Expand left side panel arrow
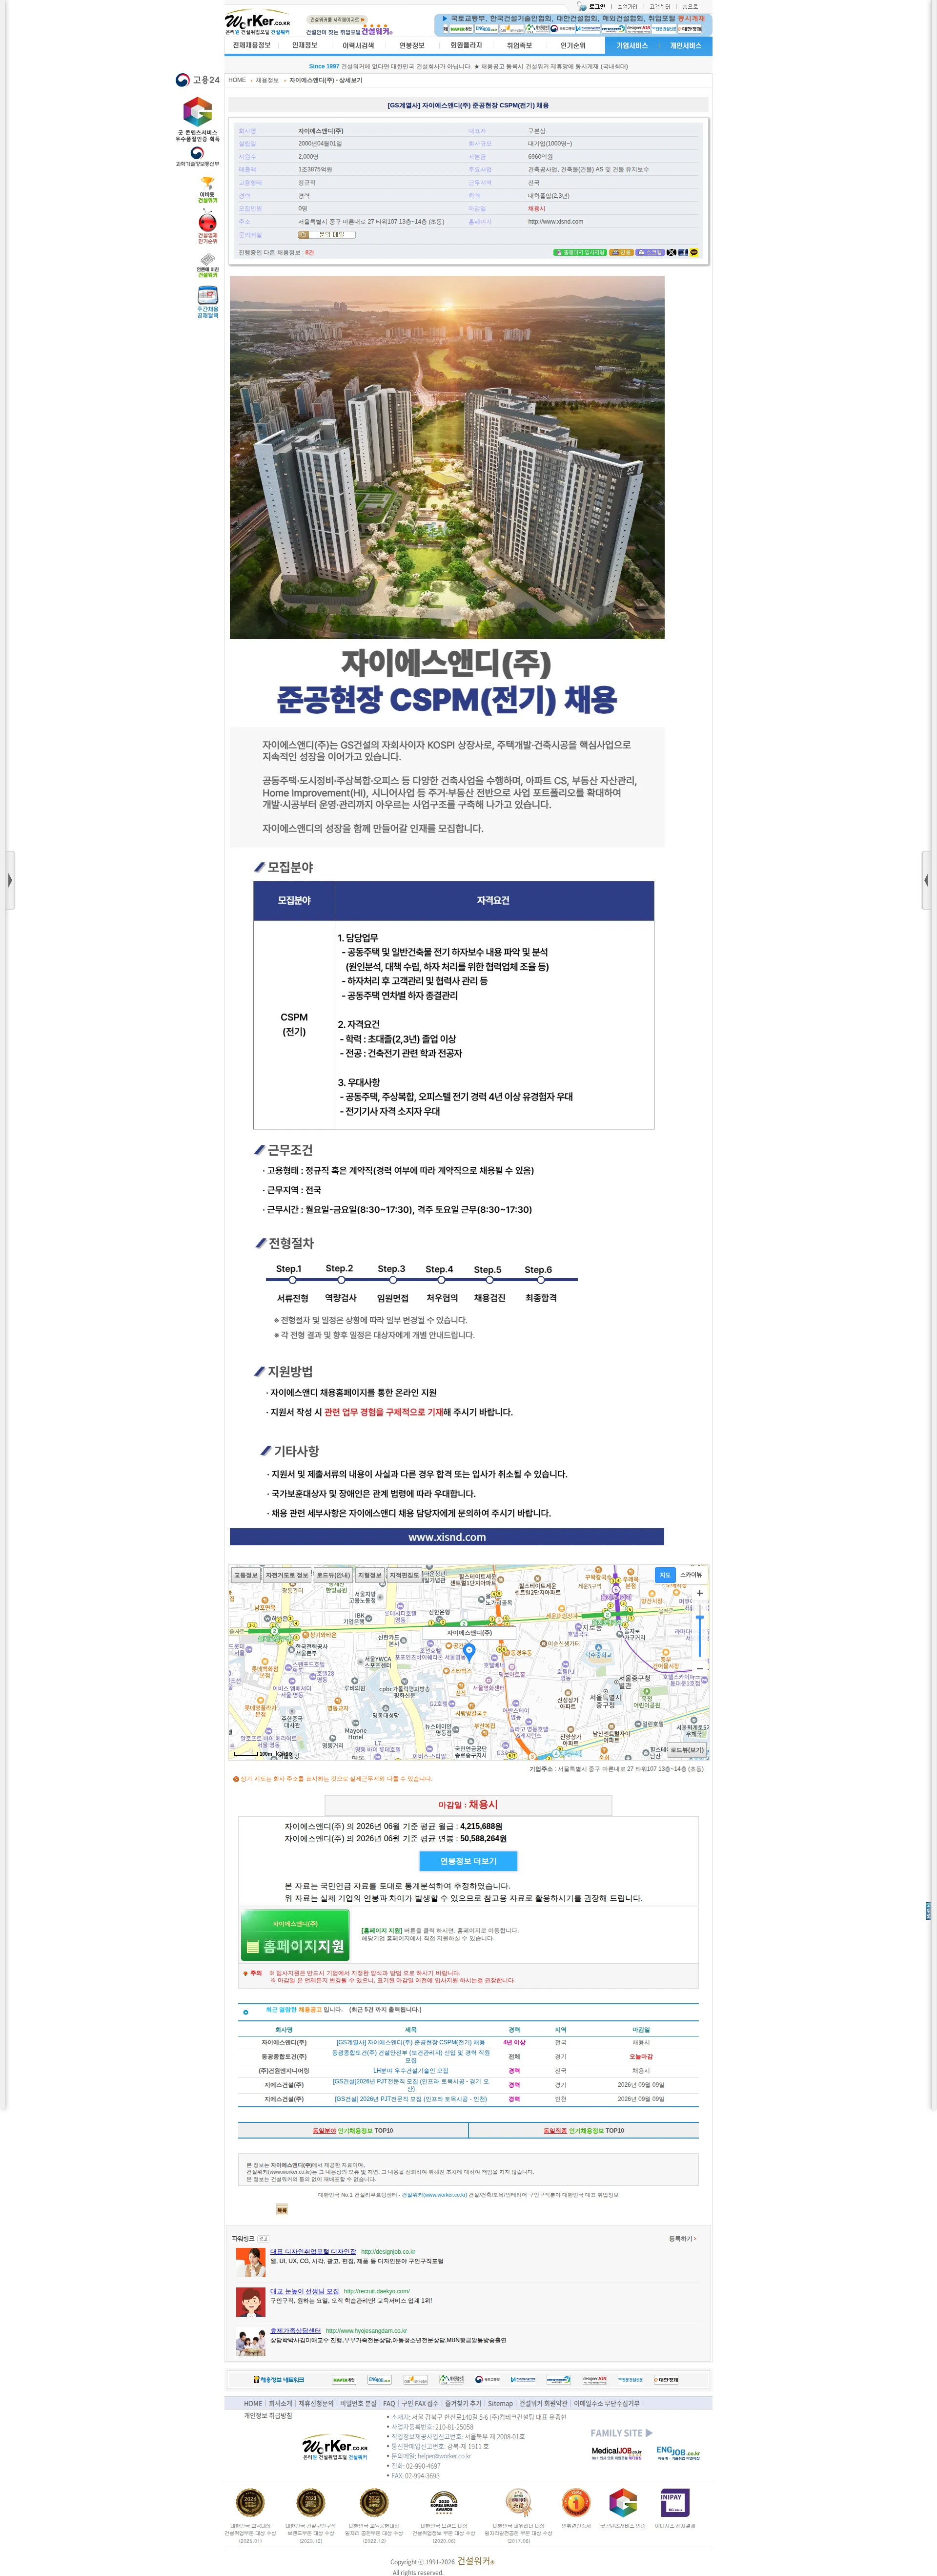Image resolution: width=937 pixels, height=2576 pixels. pos(10,880)
